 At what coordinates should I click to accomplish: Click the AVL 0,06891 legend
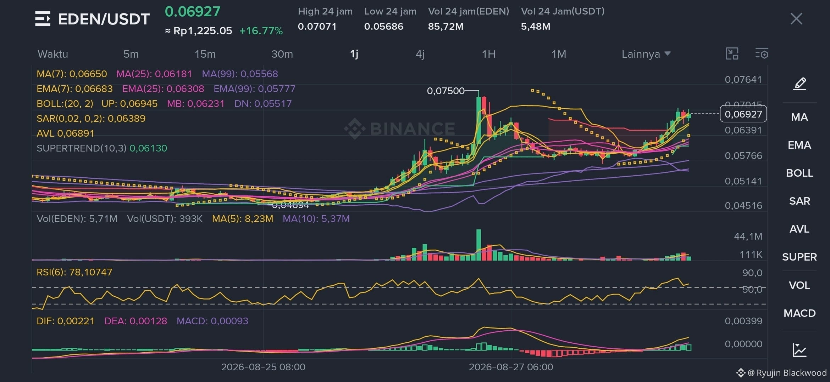[x=65, y=133]
